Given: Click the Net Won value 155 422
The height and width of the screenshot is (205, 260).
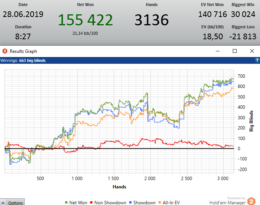Looking at the screenshot, I should click(85, 20).
